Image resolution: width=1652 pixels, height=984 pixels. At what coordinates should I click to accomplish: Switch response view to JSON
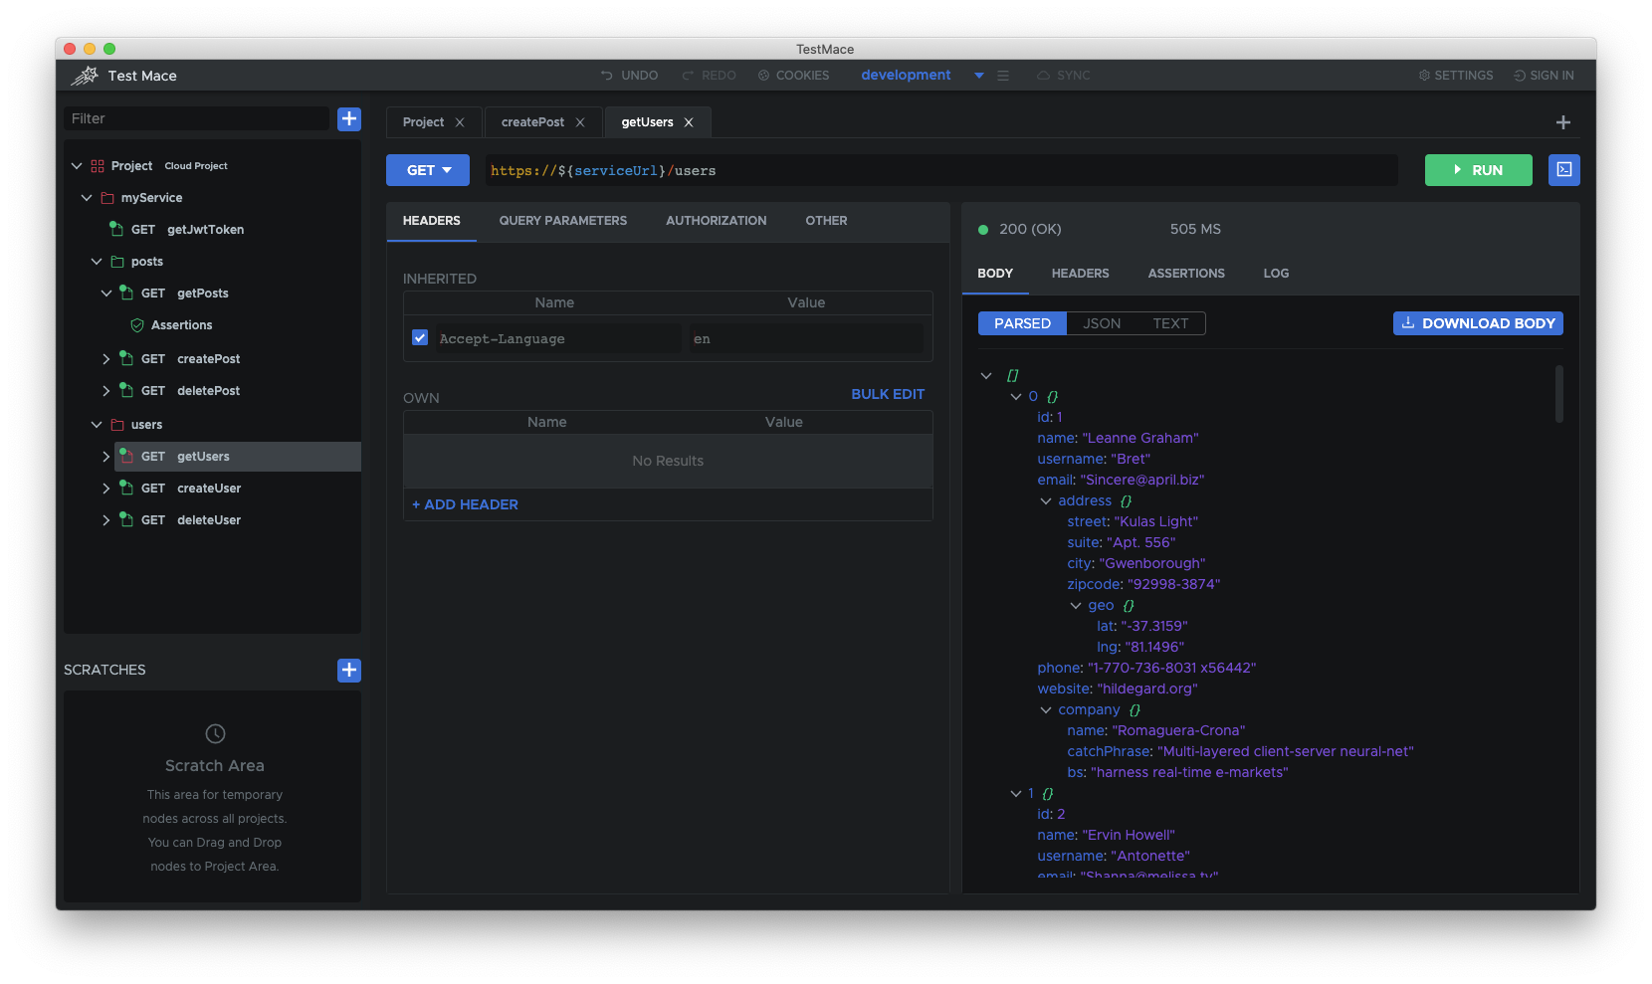[1102, 323]
